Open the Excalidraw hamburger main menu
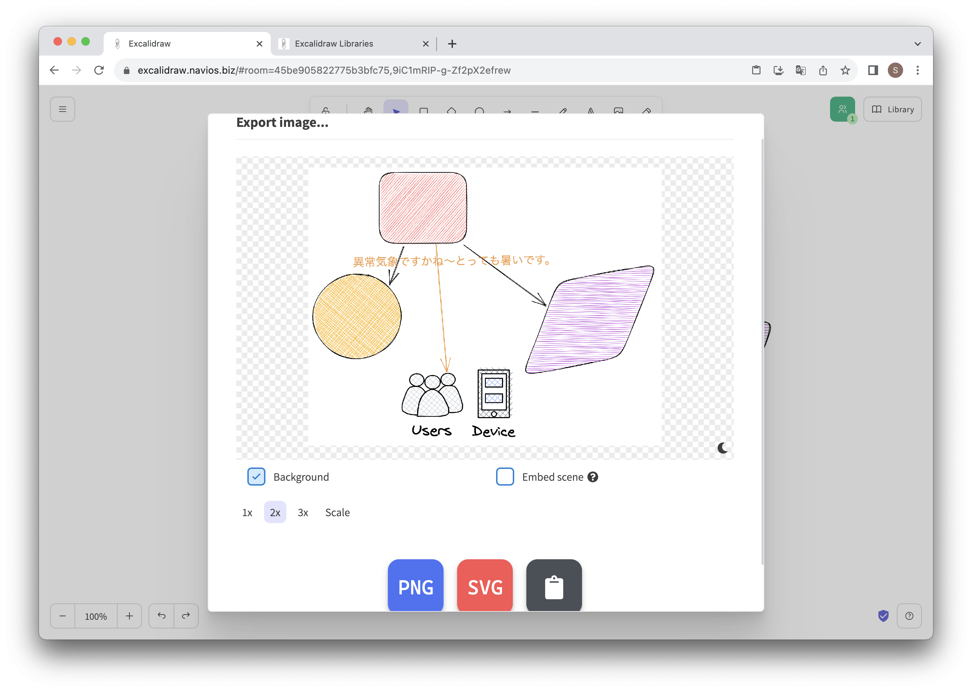This screenshot has height=691, width=972. pyautogui.click(x=63, y=109)
